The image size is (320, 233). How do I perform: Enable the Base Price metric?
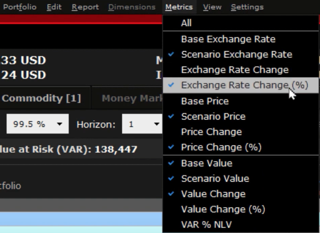[205, 101]
